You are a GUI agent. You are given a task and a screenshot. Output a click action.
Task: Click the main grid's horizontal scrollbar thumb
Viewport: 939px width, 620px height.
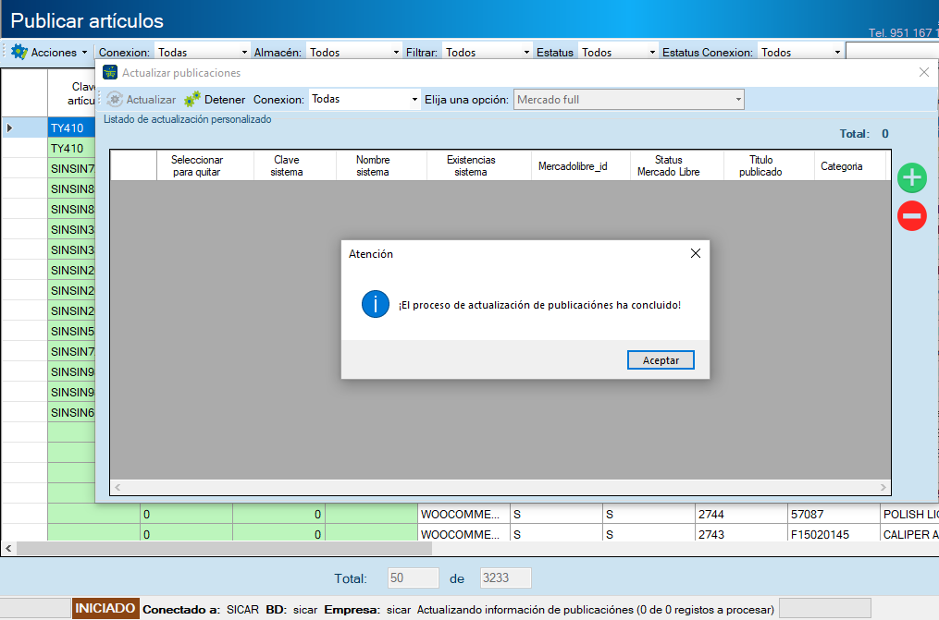pyautogui.click(x=225, y=548)
